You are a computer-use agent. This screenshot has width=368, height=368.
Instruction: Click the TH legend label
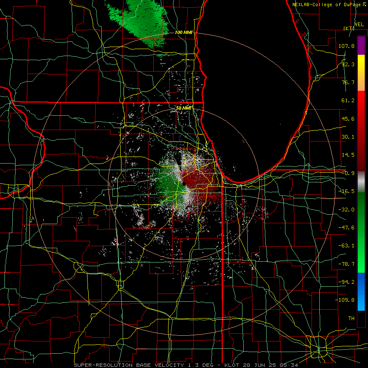(351, 319)
